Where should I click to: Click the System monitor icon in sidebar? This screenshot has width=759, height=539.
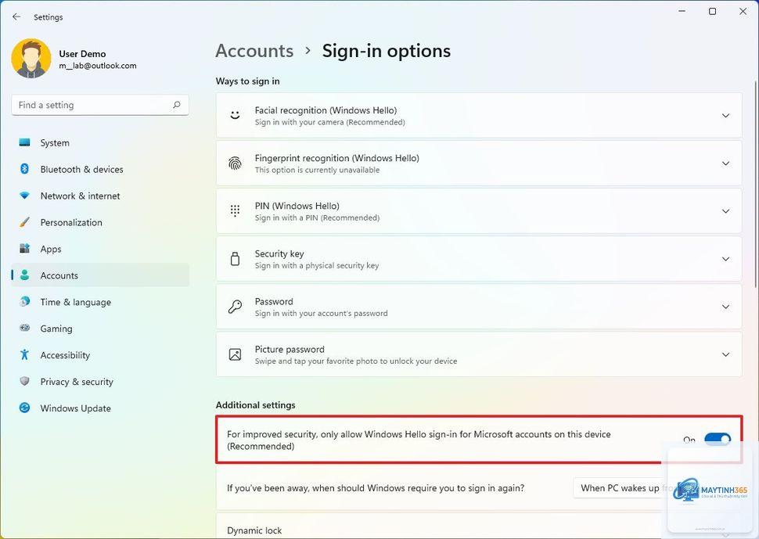pos(25,142)
